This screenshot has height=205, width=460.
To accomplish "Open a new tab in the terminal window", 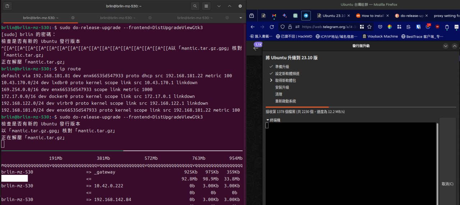I will [8, 6].
